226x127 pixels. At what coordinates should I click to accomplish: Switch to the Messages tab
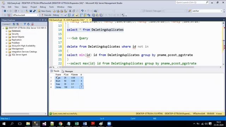click(x=67, y=71)
